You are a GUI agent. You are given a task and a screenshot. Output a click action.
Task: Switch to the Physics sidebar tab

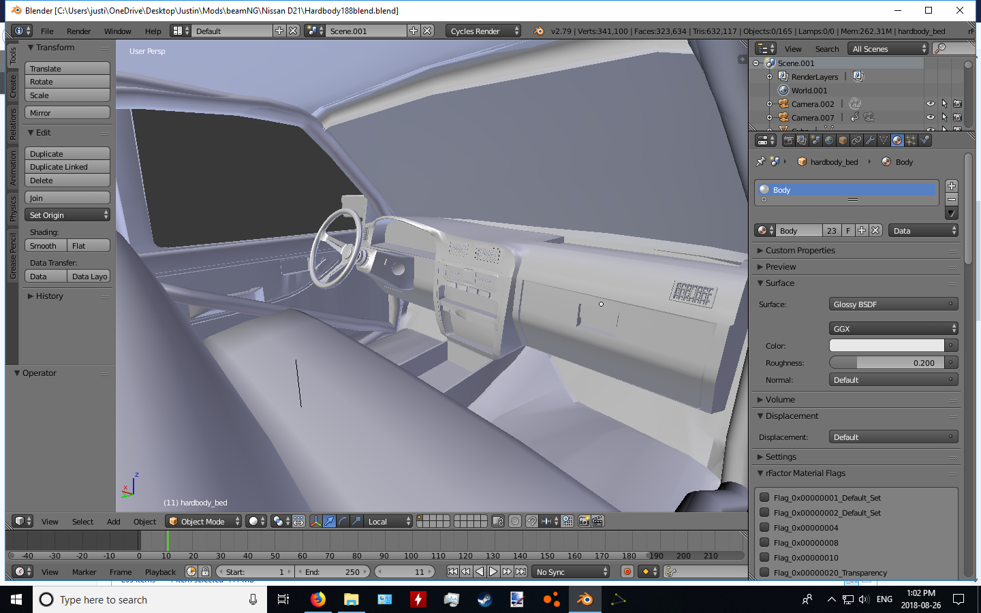pos(12,208)
